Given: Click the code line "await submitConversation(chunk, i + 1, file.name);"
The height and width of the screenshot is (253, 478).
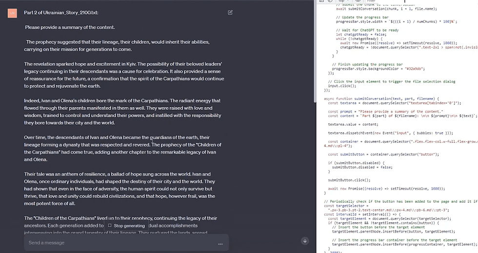Looking at the screenshot, I should pos(386,9).
